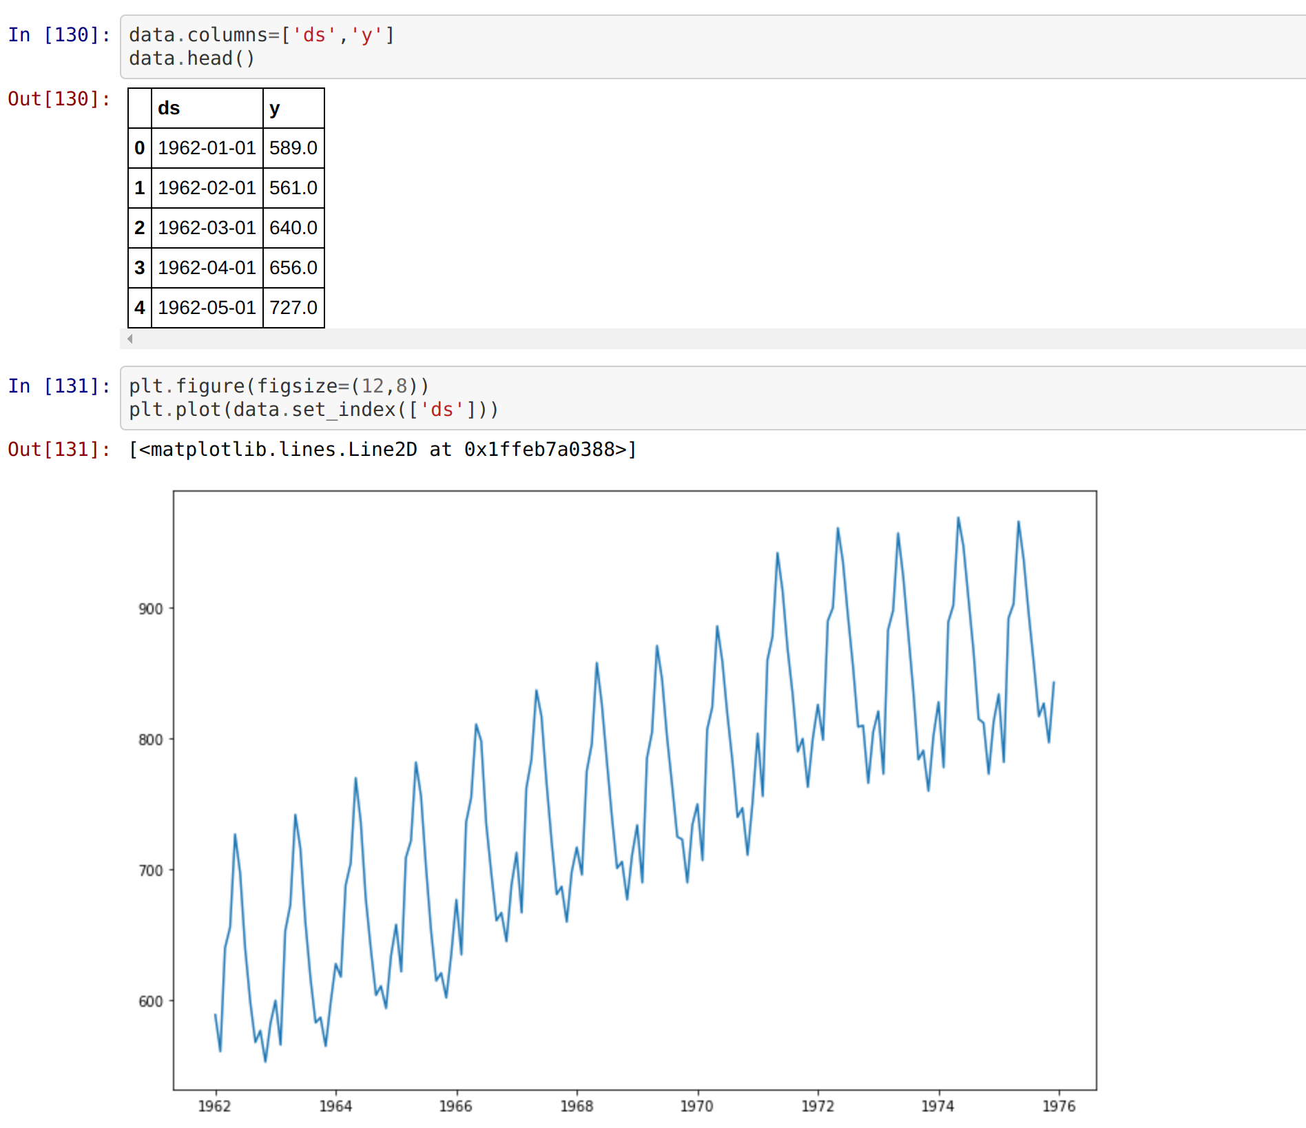Click the 1976 tick label on the x-axis
This screenshot has height=1128, width=1306.
[1059, 1107]
